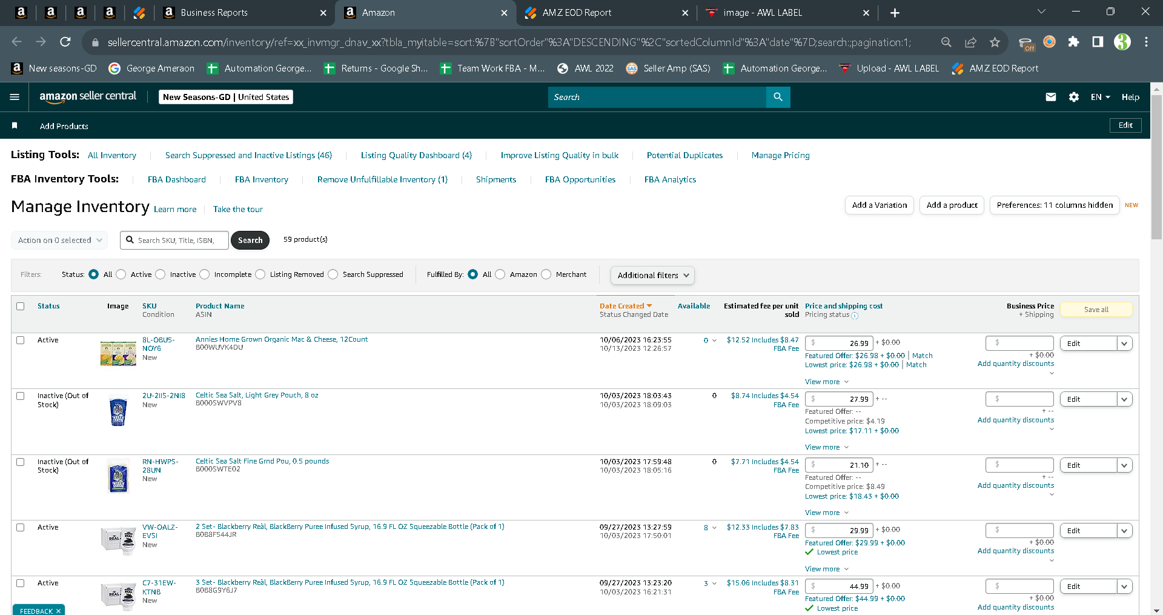1163x615 pixels.
Task: Open the messages envelope icon
Action: pyautogui.click(x=1051, y=97)
